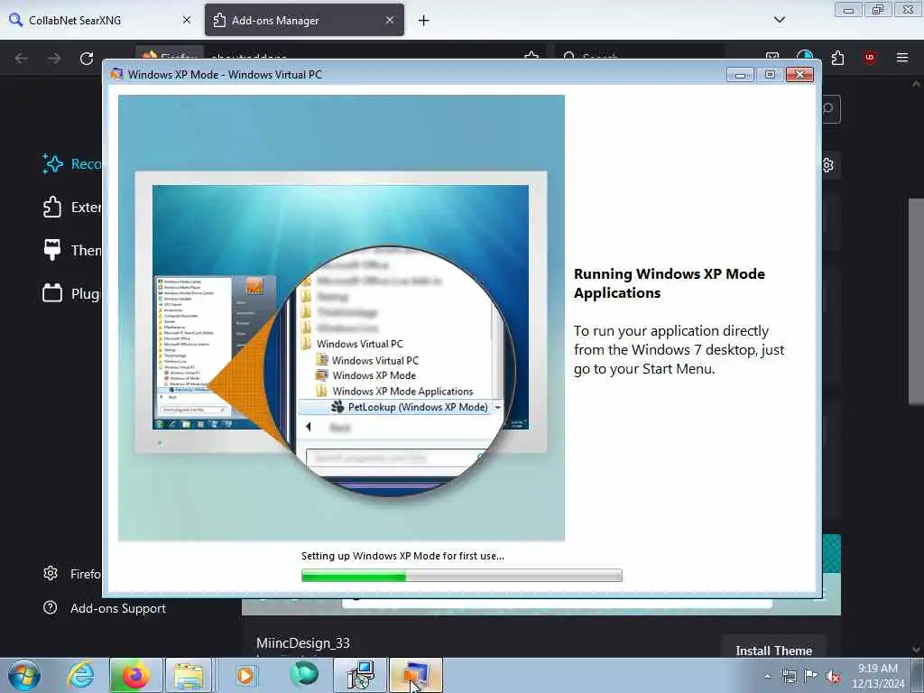Click the XP Mode tutorial illustration
Image resolution: width=924 pixels, height=693 pixels.
(341, 319)
